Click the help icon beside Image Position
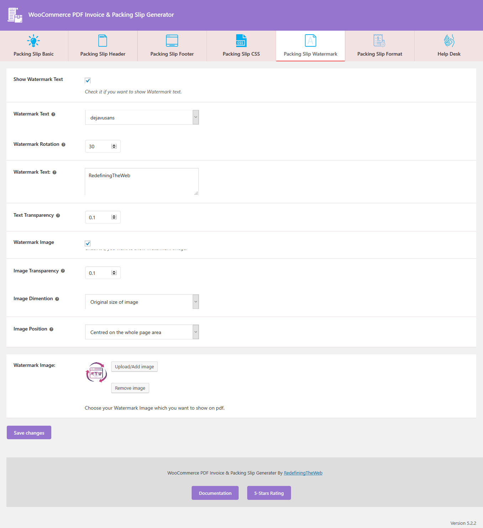This screenshot has height=528, width=483. (51, 329)
